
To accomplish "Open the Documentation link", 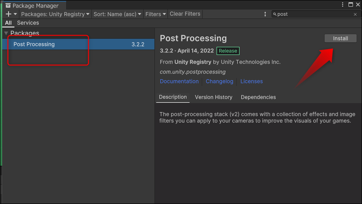I will click(x=179, y=82).
